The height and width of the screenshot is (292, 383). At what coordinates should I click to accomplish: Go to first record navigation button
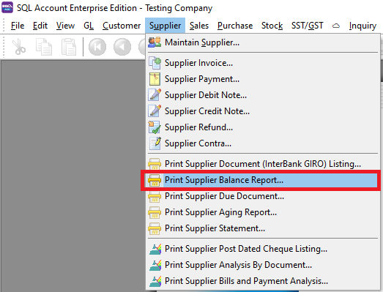click(97, 47)
